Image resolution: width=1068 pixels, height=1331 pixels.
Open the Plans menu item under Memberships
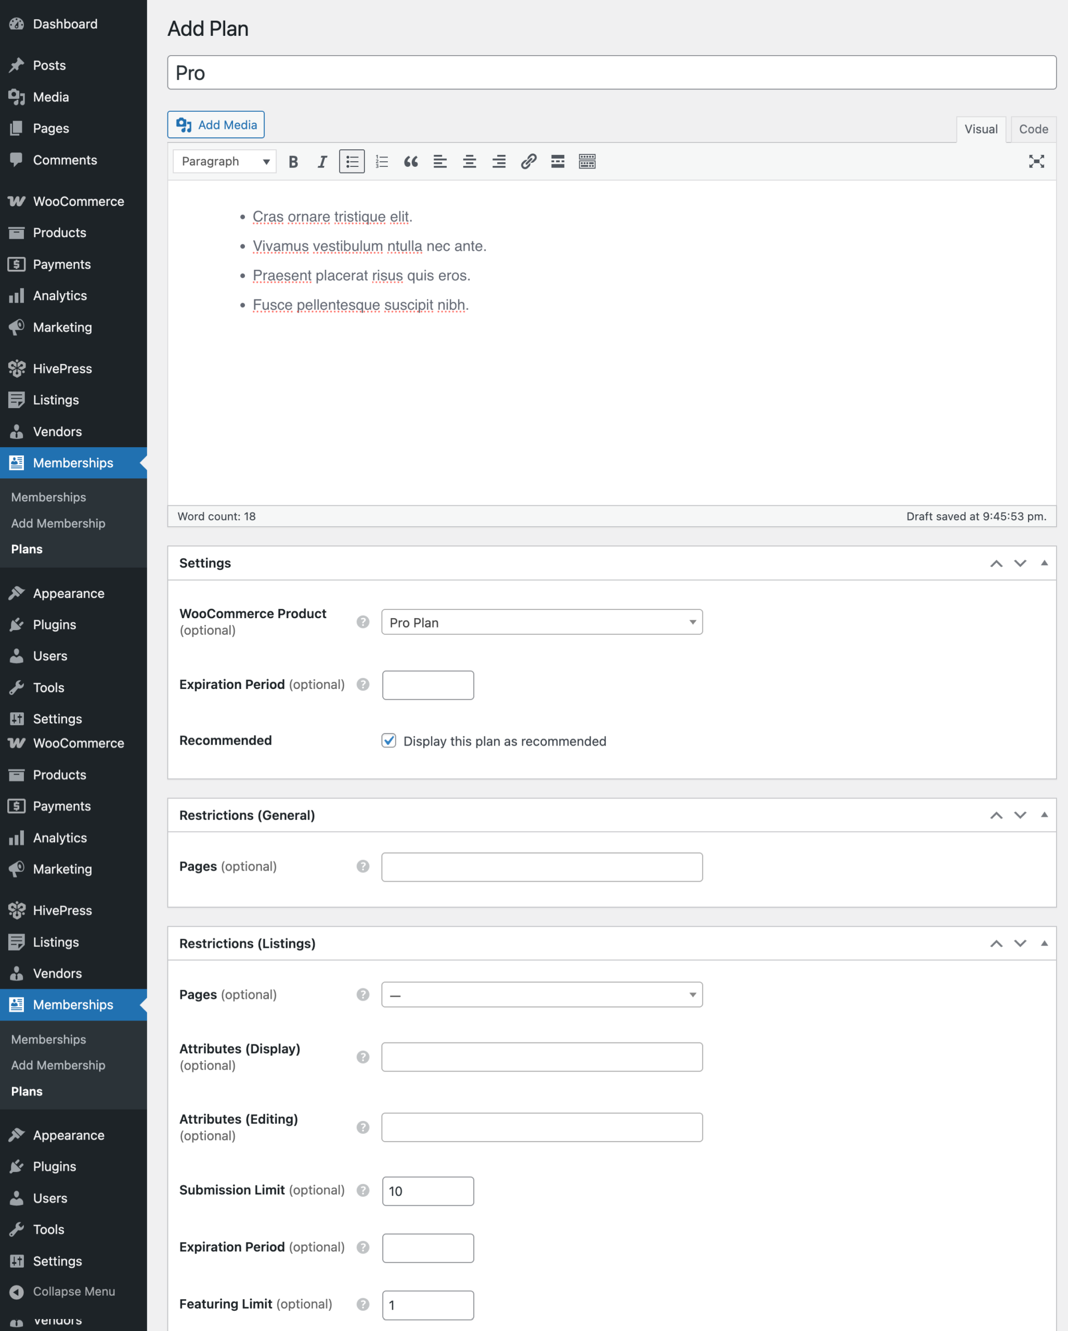coord(27,549)
